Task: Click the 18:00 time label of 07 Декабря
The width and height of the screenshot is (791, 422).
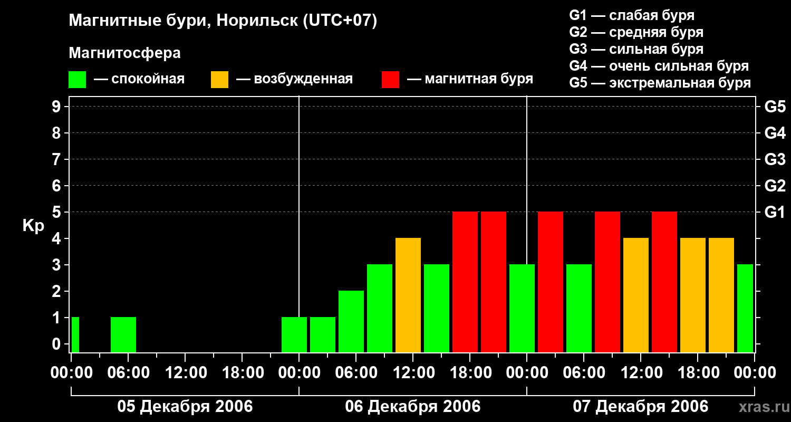Action: (x=698, y=373)
